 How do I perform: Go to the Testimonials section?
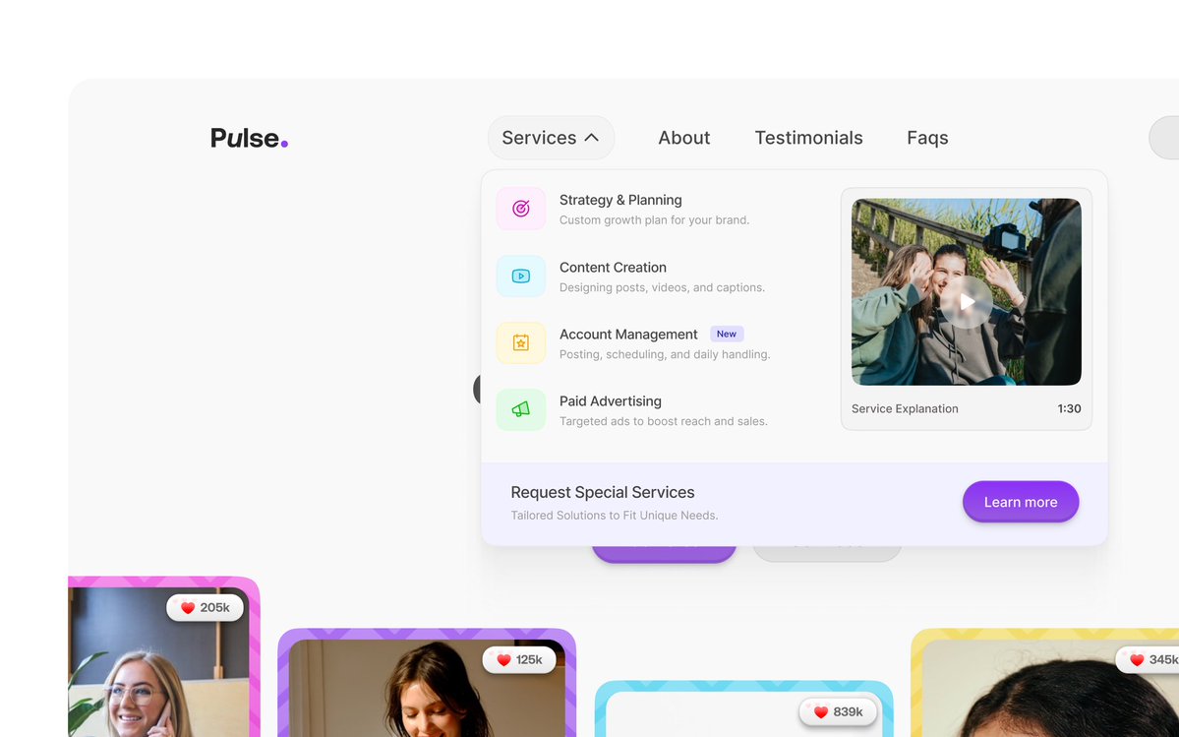point(808,138)
